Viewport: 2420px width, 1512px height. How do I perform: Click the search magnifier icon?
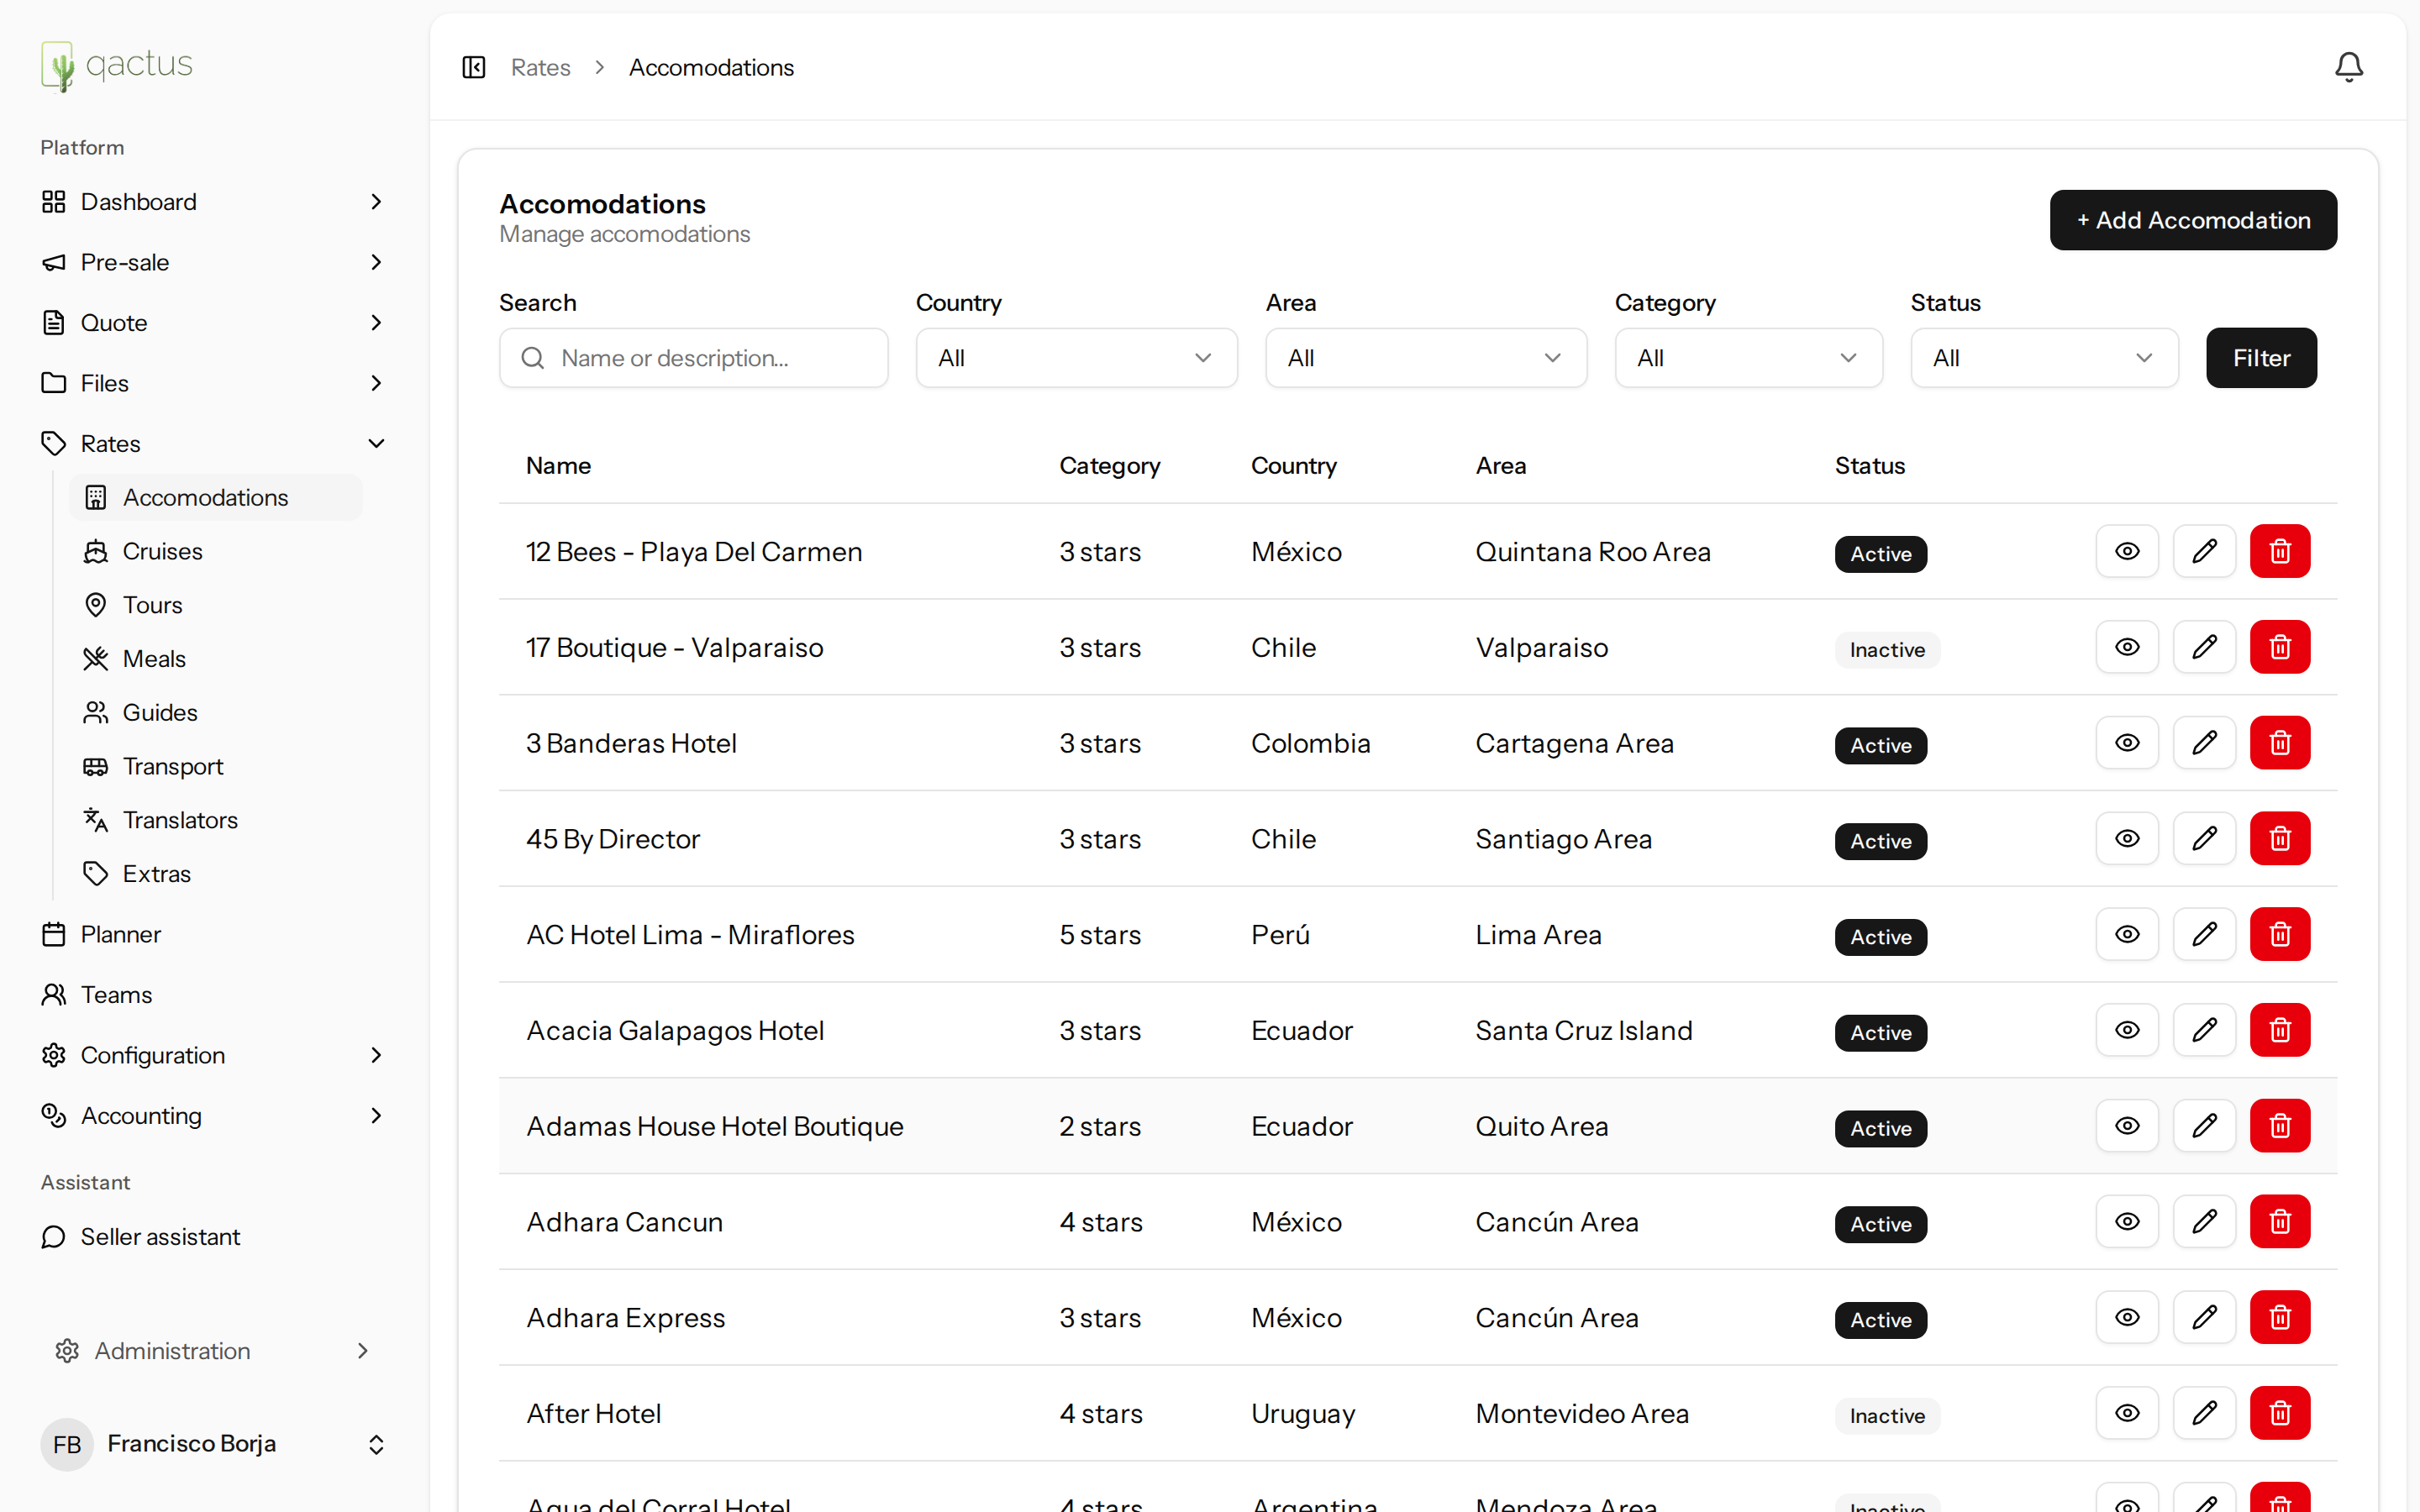click(x=533, y=358)
